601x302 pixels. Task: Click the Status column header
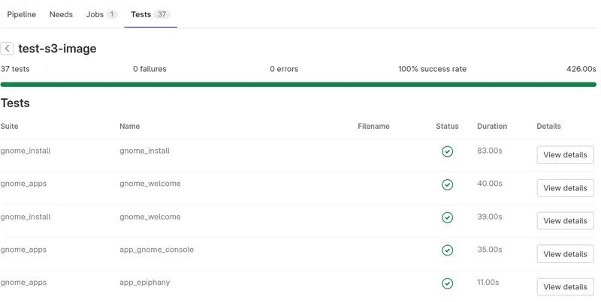tap(447, 127)
